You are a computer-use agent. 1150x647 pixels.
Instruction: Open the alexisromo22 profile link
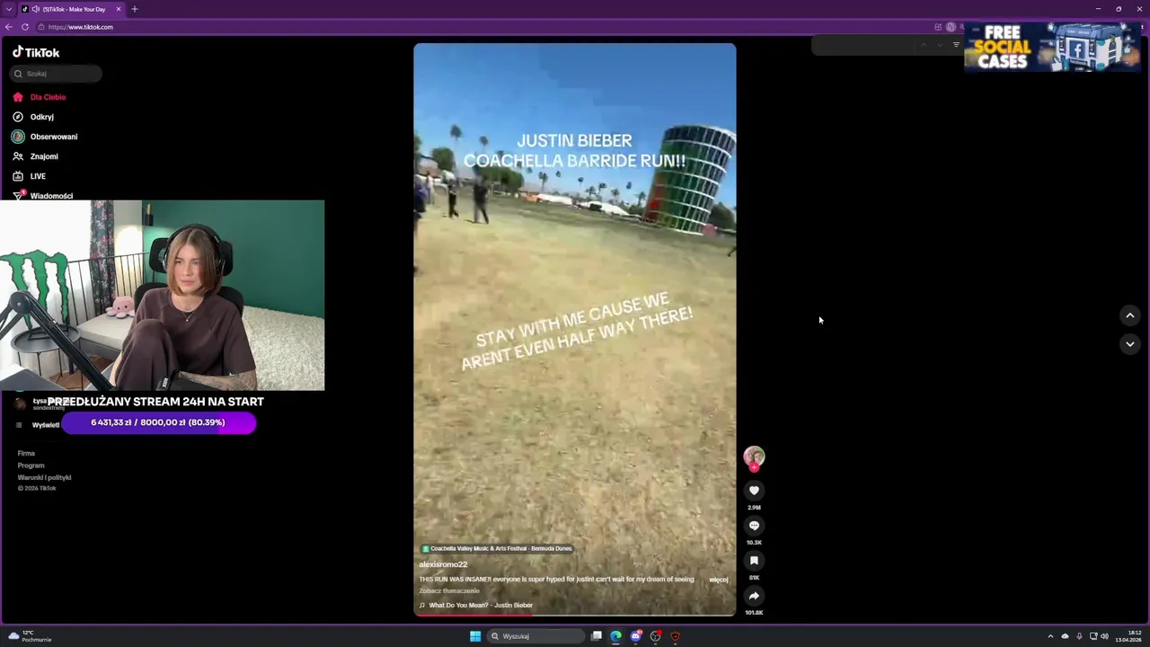(x=443, y=564)
